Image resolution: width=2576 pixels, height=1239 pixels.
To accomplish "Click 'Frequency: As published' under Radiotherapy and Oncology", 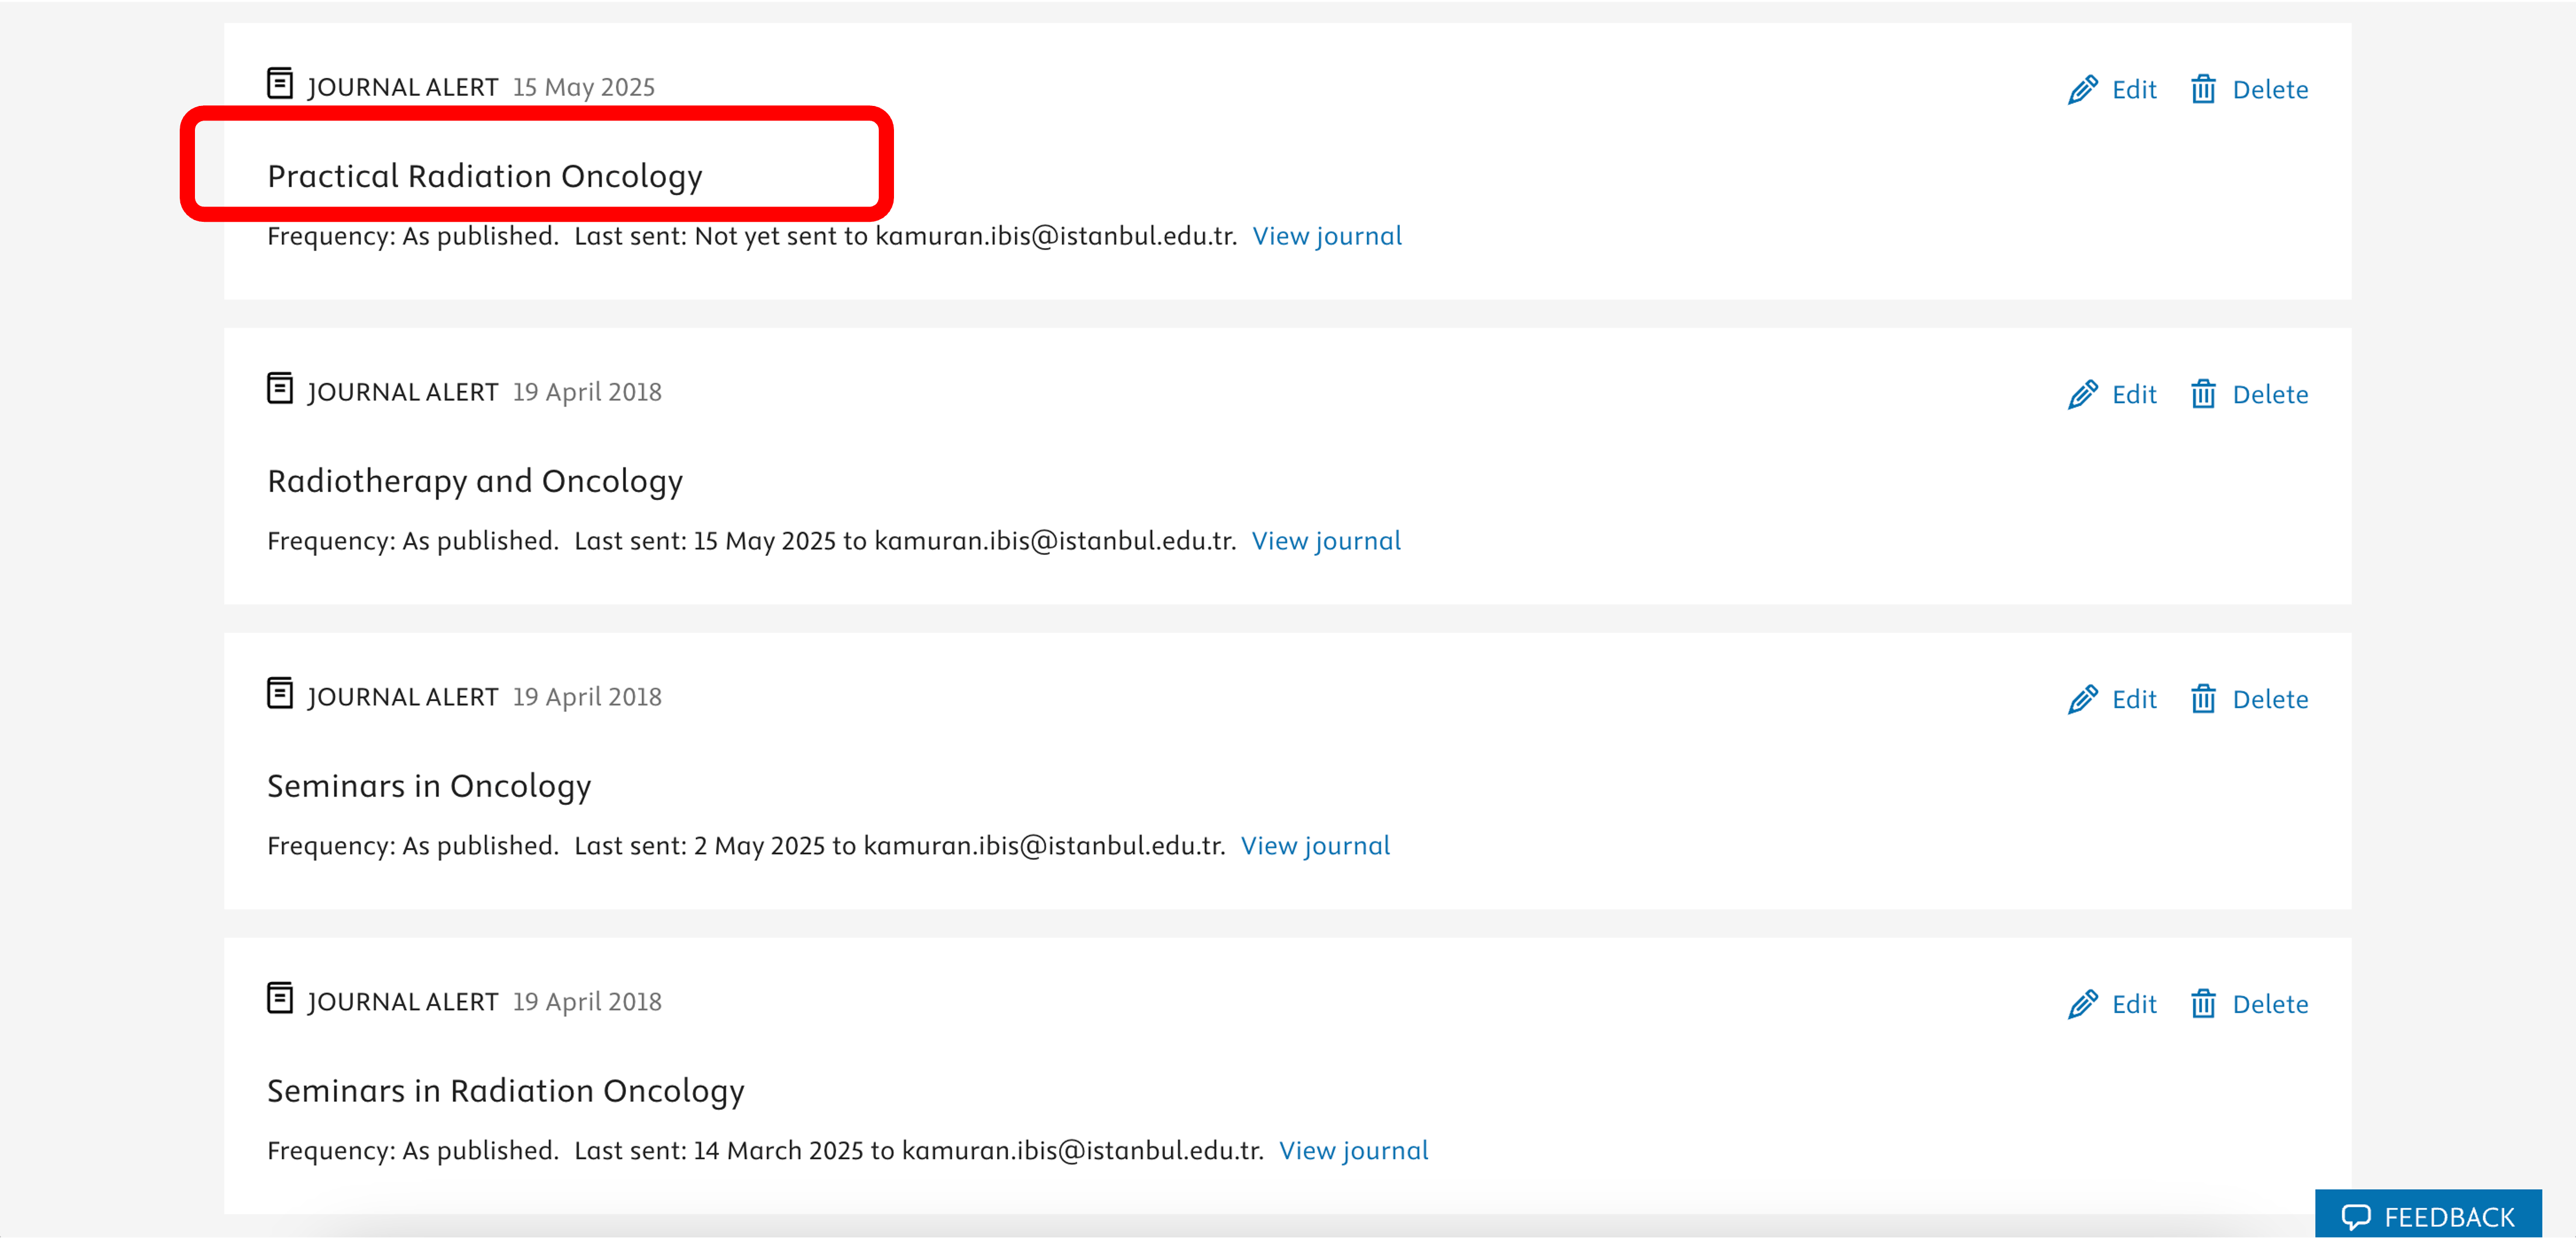I will click(413, 542).
